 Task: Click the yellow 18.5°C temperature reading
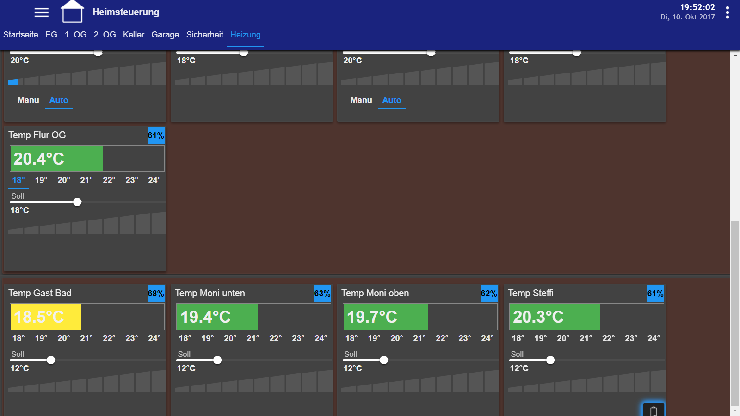click(39, 317)
